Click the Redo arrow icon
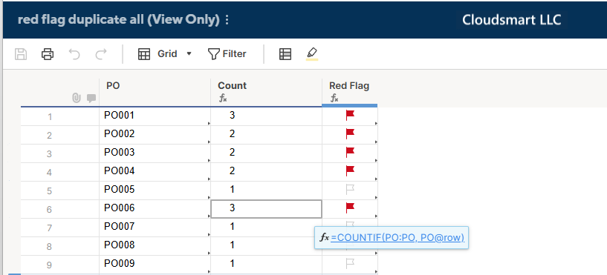The image size is (607, 275). click(x=100, y=54)
